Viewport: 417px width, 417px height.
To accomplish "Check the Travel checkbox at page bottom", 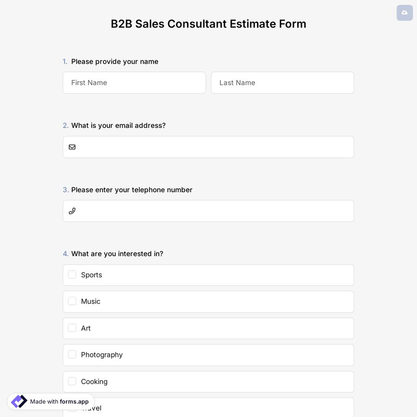I will coord(72,407).
